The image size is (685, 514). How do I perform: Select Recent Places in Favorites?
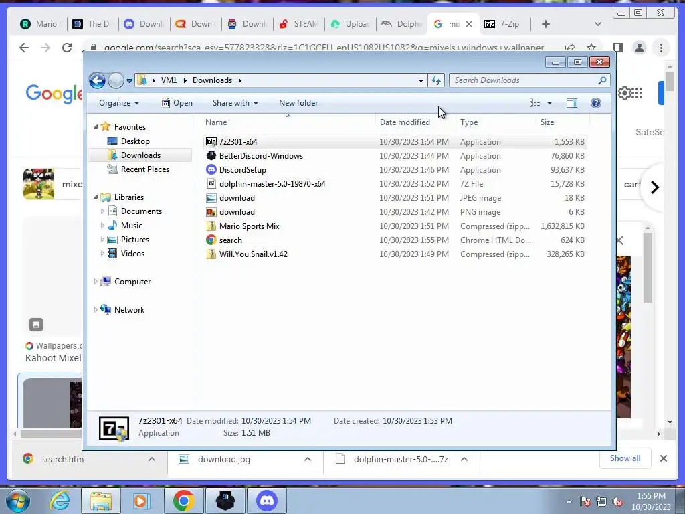[144, 169]
